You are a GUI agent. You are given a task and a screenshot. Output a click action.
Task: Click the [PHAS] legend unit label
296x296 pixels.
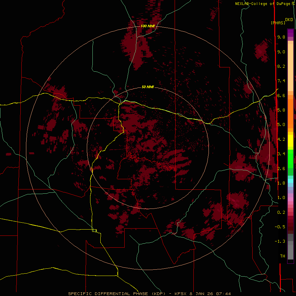tap(278, 23)
